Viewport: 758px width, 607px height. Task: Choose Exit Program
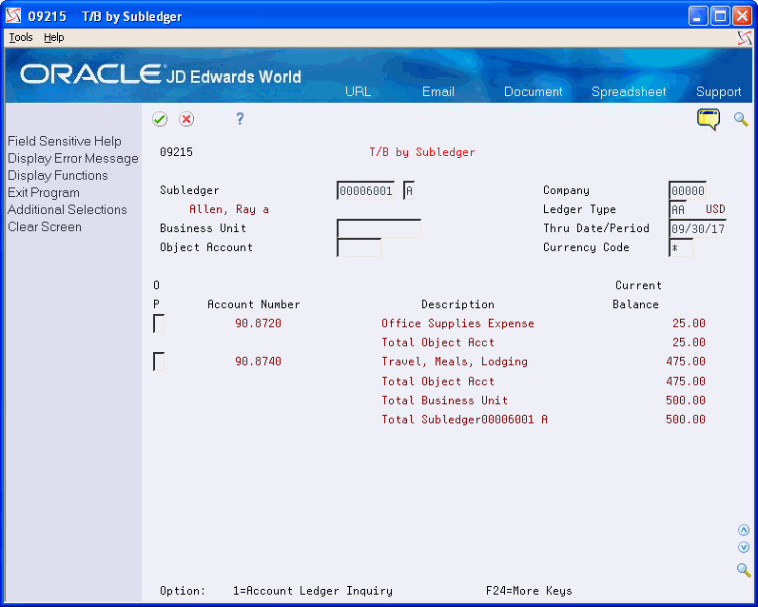click(x=44, y=192)
